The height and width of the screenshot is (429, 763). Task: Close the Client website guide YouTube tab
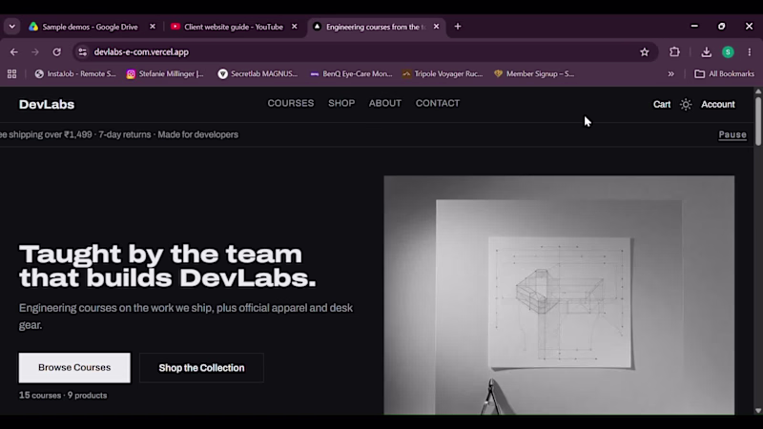[295, 27]
